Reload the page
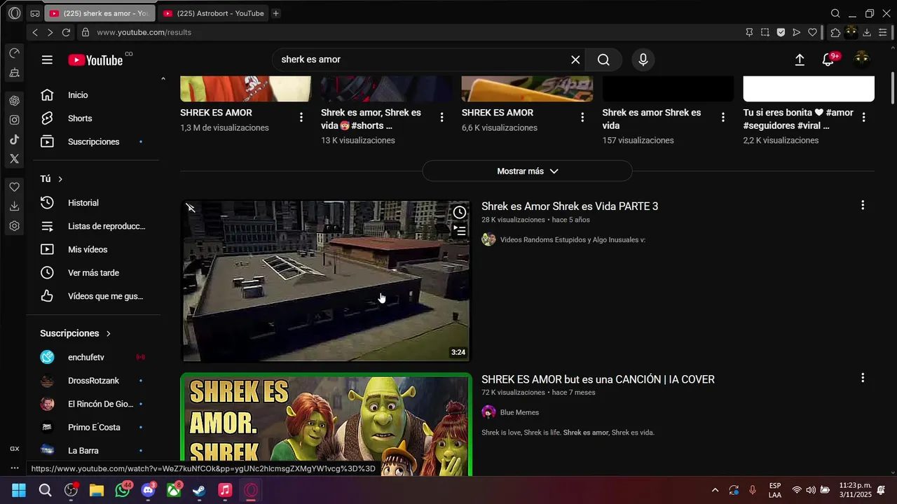Viewport: 897px width, 504px height. 66,32
